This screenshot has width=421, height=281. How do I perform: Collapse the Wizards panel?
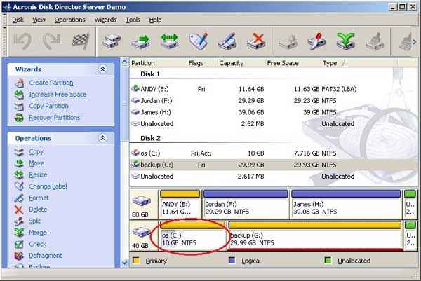pos(103,69)
